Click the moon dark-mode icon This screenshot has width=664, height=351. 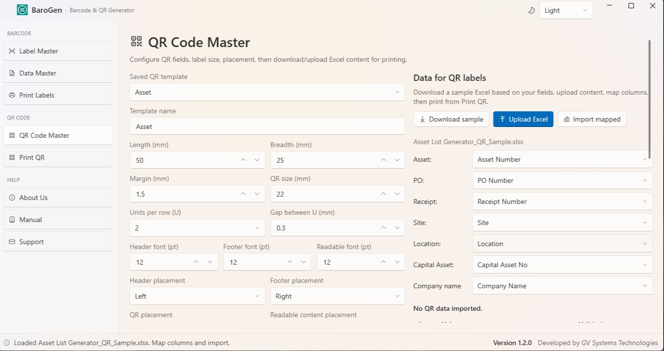(531, 10)
